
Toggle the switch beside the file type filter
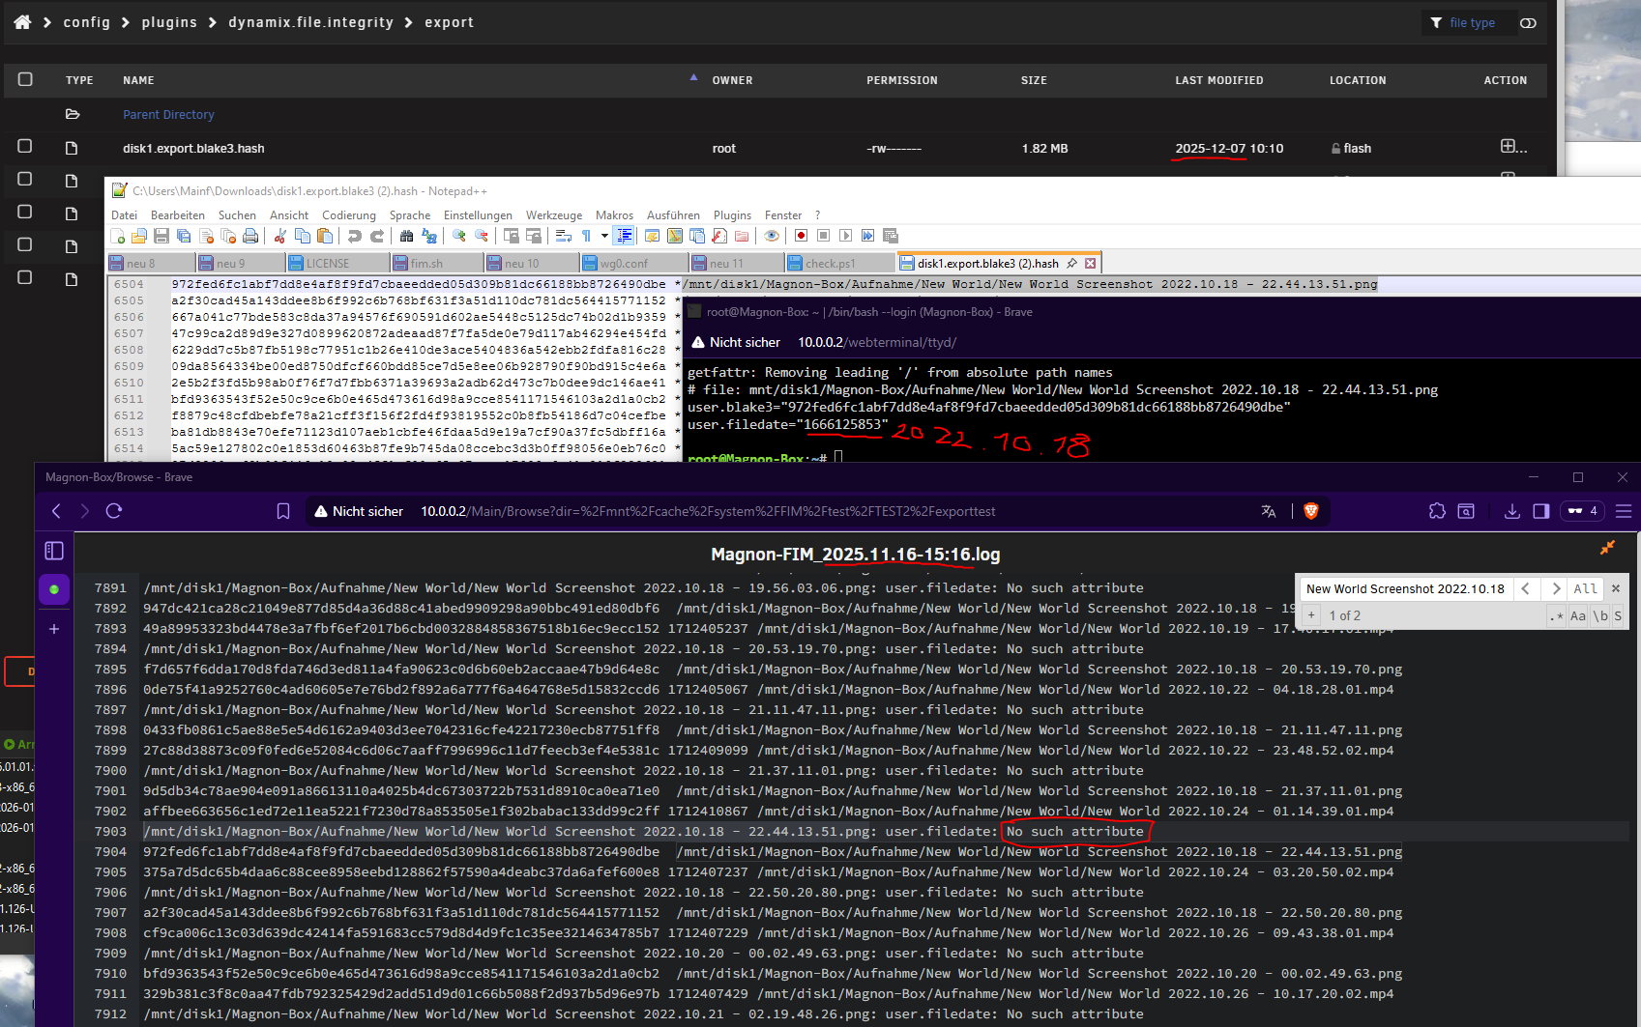point(1528,22)
